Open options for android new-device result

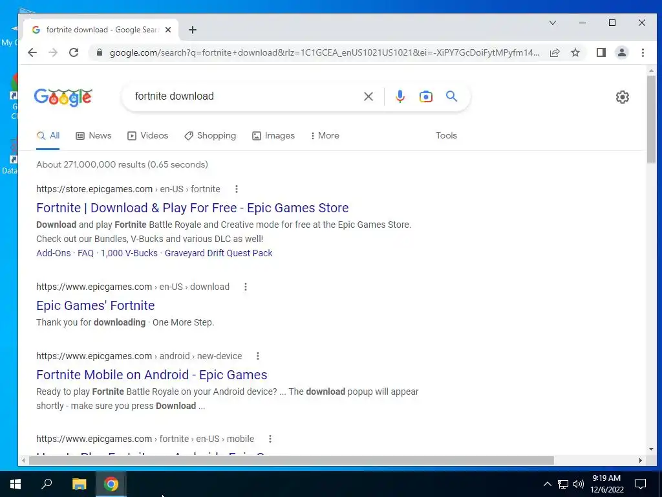257,357
